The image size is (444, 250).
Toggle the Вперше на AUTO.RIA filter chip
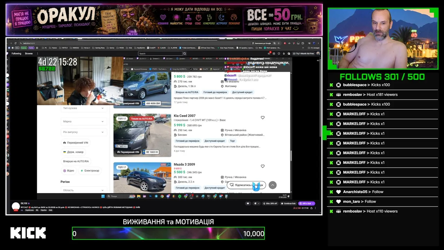click(x=76, y=161)
